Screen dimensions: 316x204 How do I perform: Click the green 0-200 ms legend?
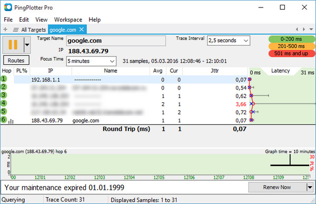(x=292, y=39)
